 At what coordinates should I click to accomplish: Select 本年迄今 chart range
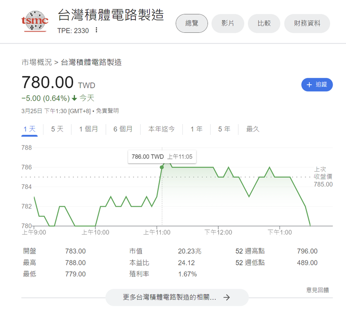[x=161, y=129]
